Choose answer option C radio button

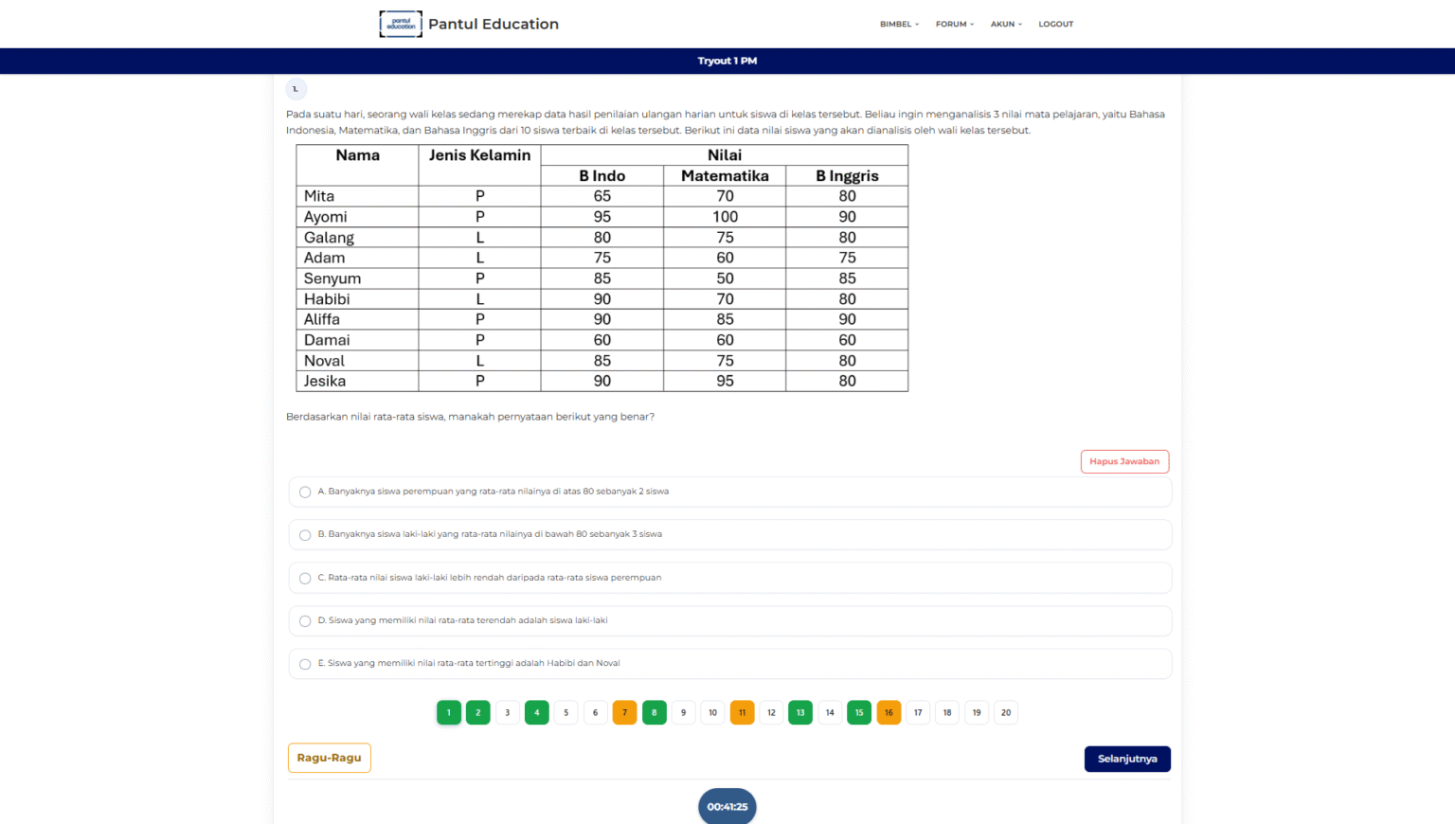305,578
